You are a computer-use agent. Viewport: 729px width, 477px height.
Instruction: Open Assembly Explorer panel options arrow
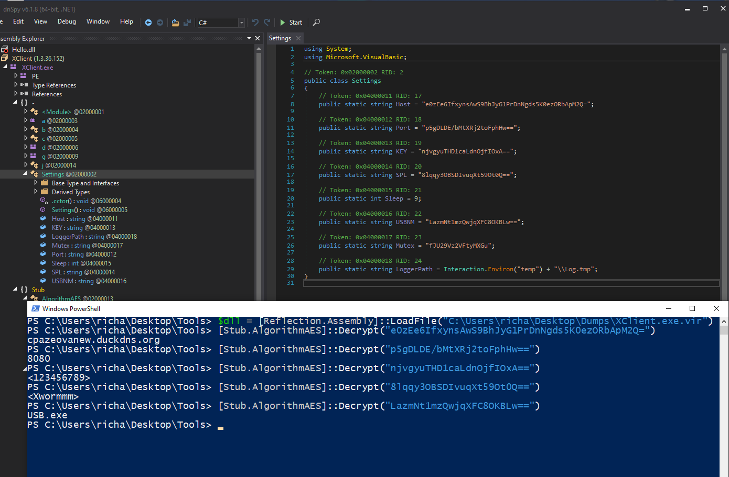pyautogui.click(x=249, y=38)
